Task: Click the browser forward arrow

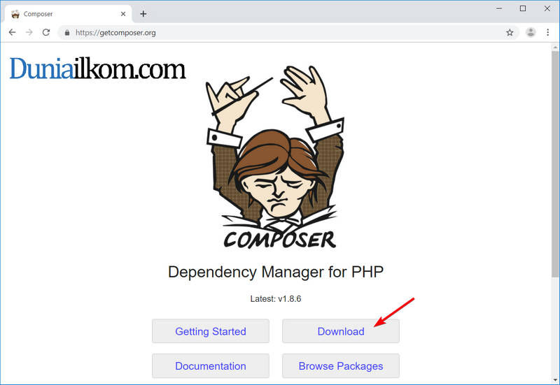Action: click(29, 32)
